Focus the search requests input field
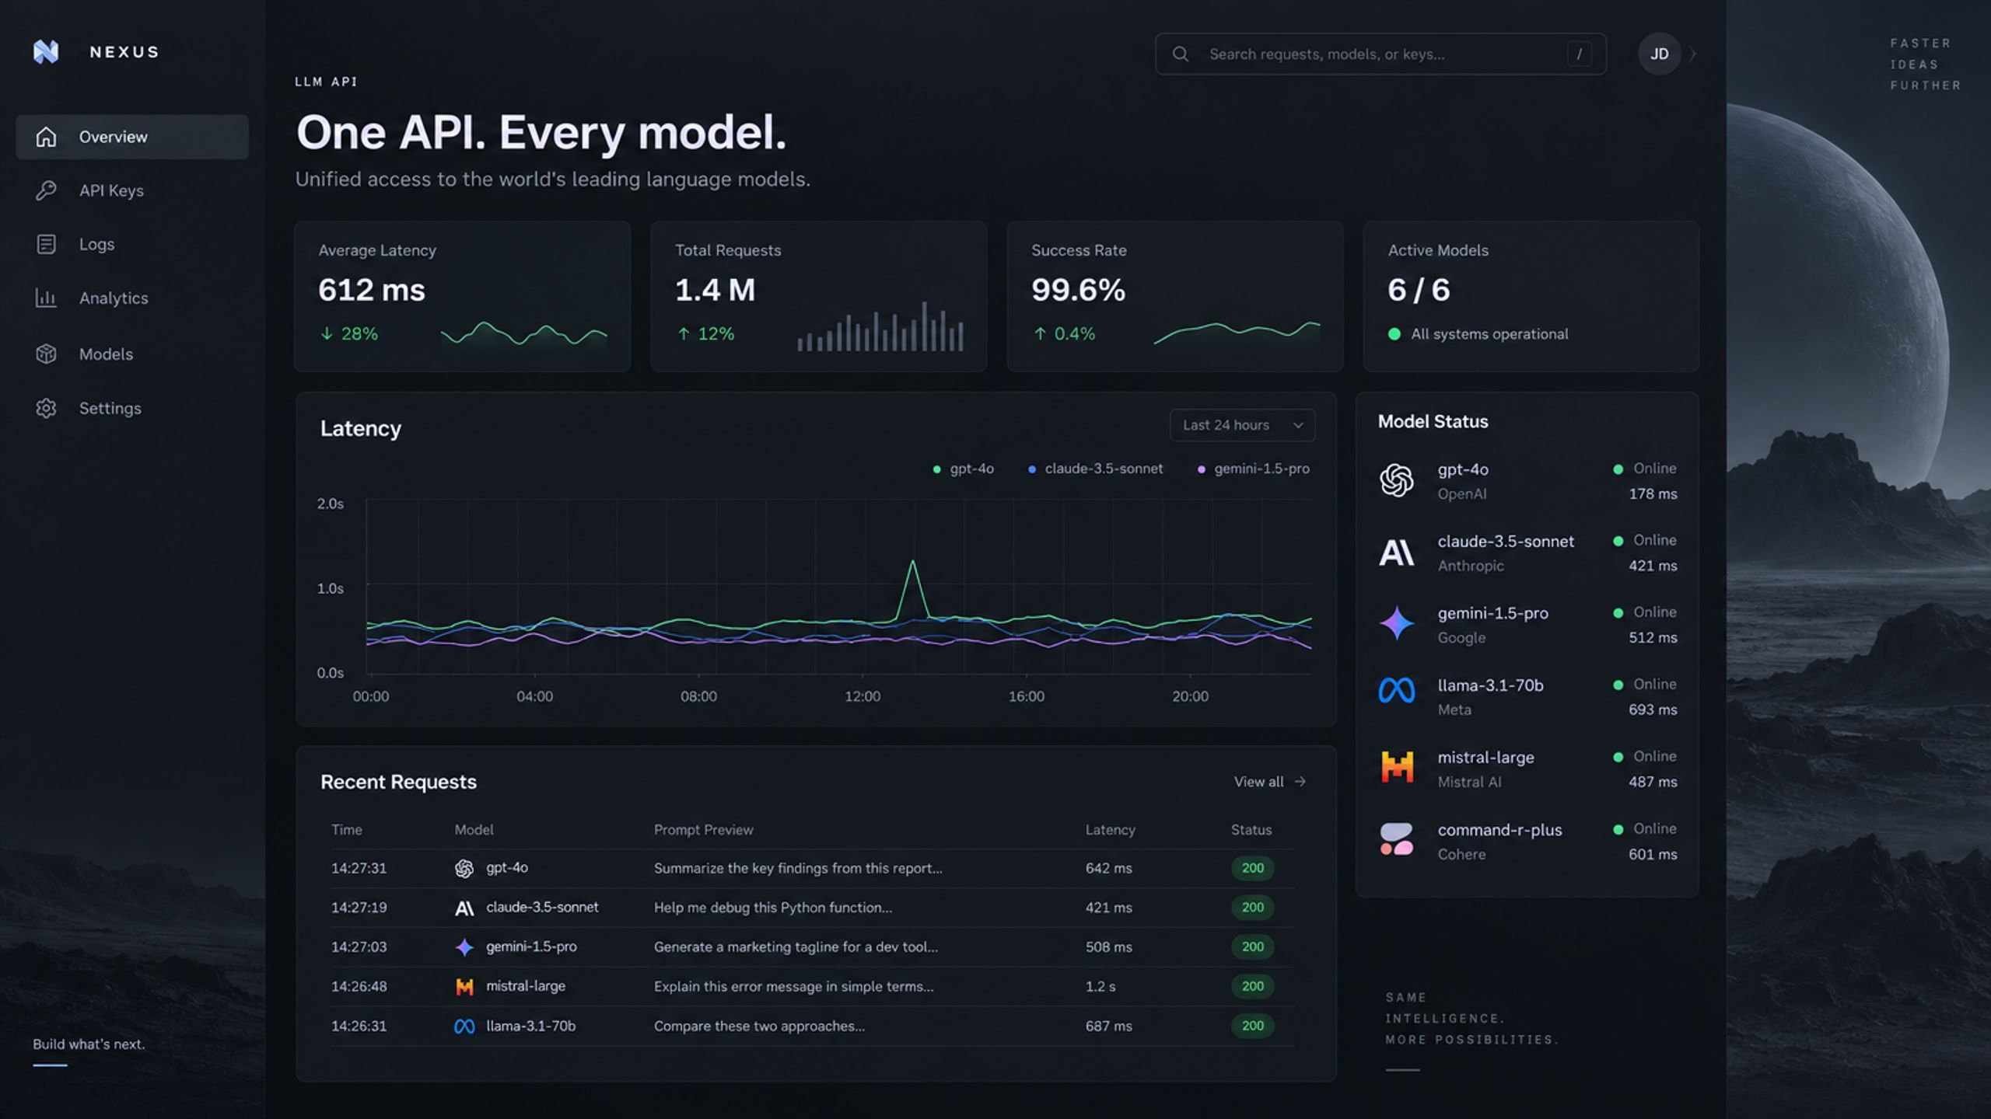The image size is (1991, 1119). [1380, 54]
